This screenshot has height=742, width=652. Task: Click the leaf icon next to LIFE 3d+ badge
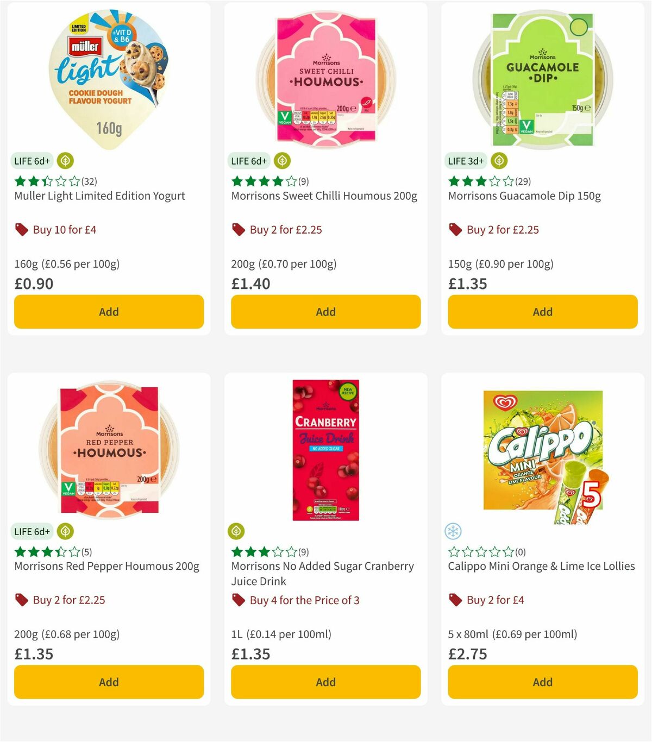498,161
